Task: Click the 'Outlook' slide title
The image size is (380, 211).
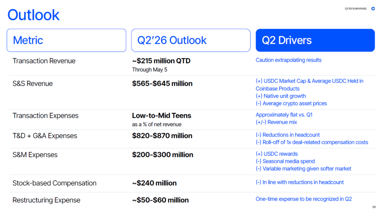Action: [x=33, y=15]
